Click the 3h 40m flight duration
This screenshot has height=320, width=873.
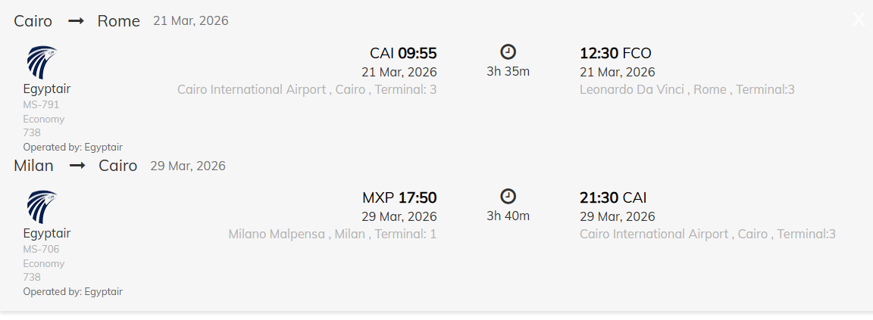pos(508,216)
